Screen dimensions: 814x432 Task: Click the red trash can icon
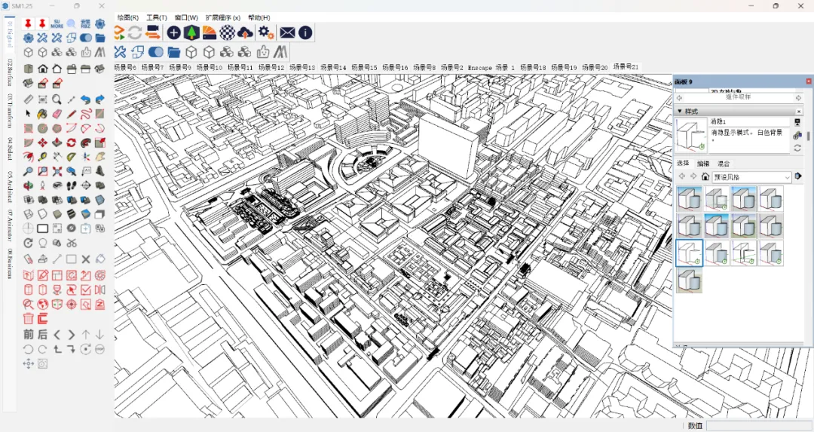coord(28,318)
